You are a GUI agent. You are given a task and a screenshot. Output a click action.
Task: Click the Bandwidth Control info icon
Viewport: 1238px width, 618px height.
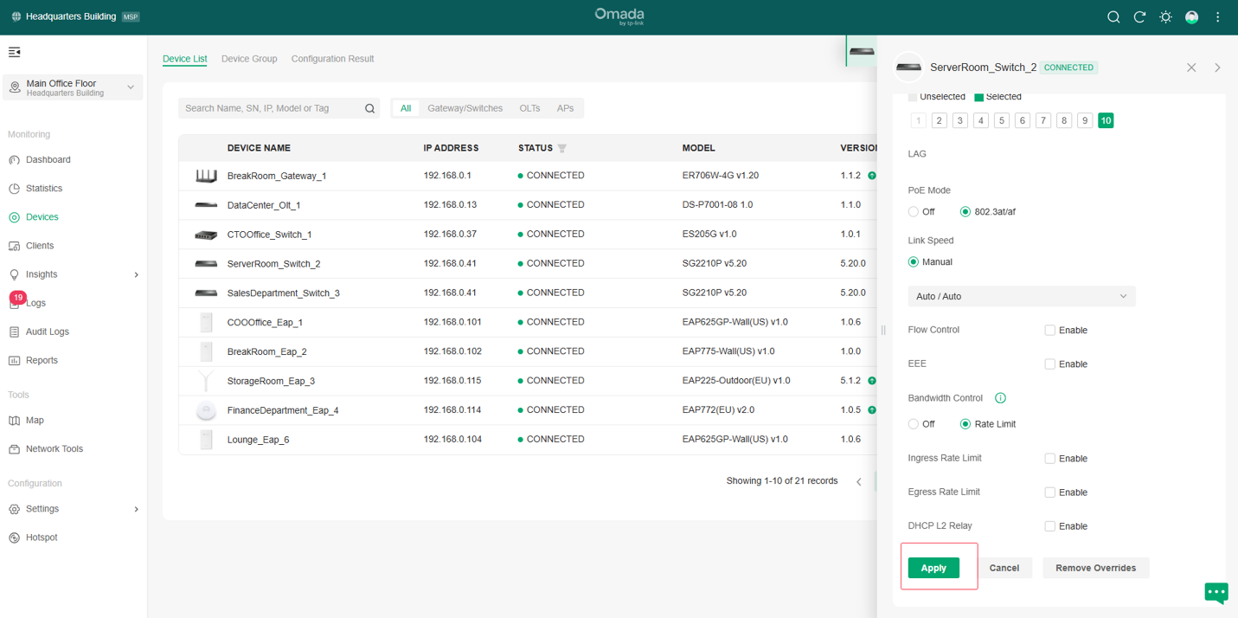pos(1000,398)
